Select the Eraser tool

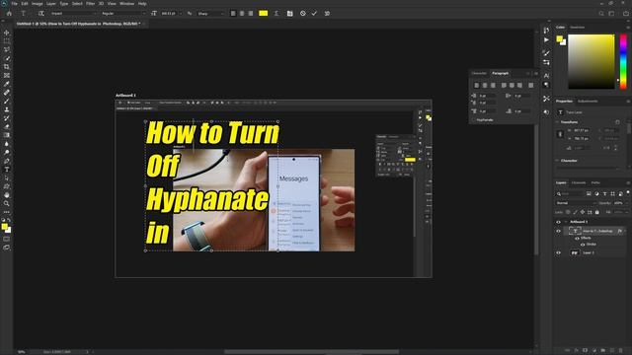pyautogui.click(x=7, y=127)
